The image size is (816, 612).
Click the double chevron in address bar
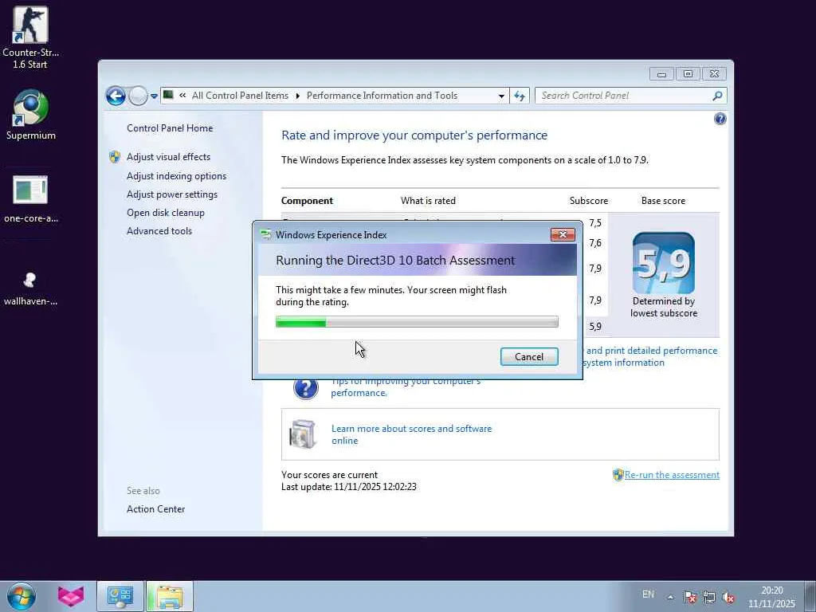point(182,96)
